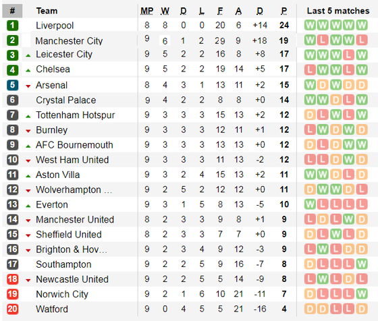Click Arsenal's blue rank 5 badge
Viewport: 378px width, 321px height.
coord(12,85)
